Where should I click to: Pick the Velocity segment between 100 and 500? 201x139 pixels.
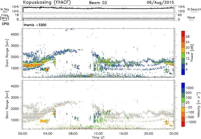click(x=183, y=95)
